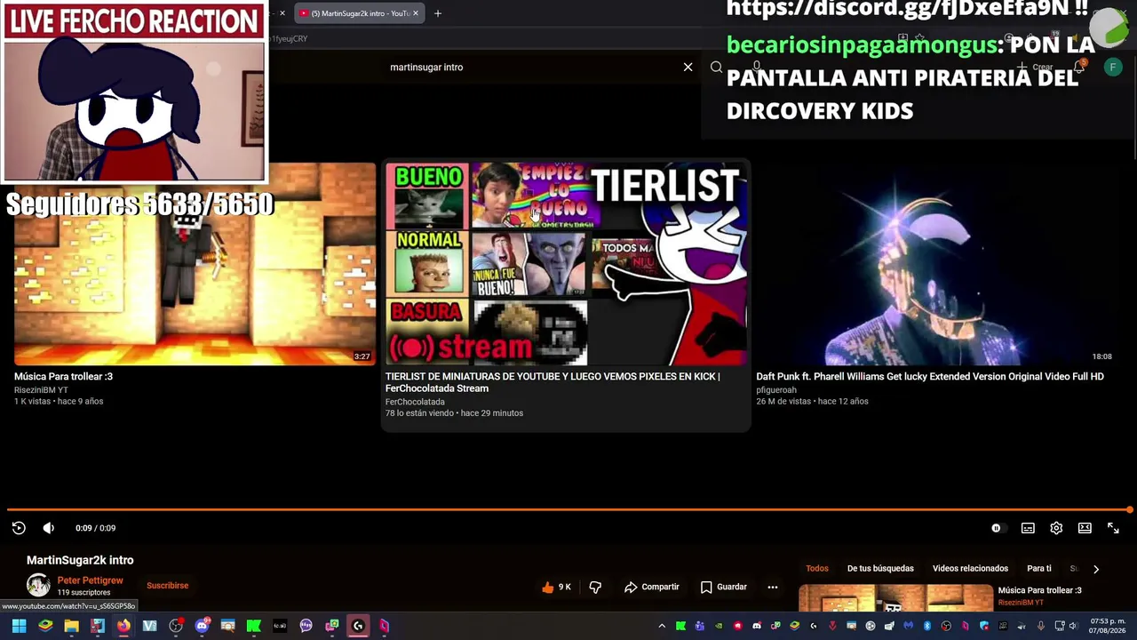Select the 'De tus búsquedas' chip
This screenshot has width=1137, height=640.
(x=880, y=569)
